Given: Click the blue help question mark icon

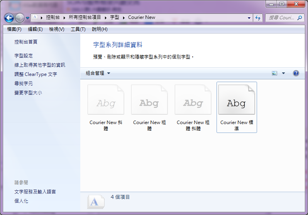Looking at the screenshot, I should coord(296,73).
